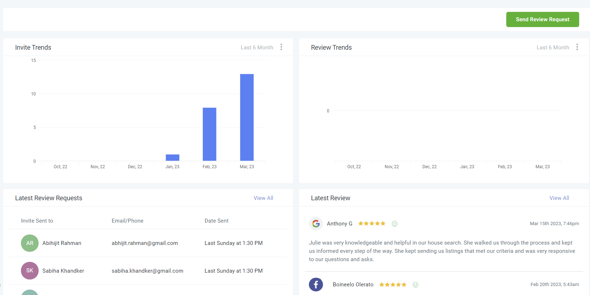Click the Facebook icon beside Boineelo Olerato
Viewport: 590px width, 295px height.
click(x=316, y=285)
